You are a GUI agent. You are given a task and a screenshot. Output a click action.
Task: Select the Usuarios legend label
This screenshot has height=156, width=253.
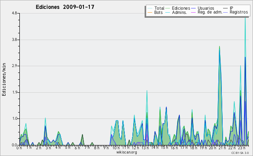click(206, 8)
